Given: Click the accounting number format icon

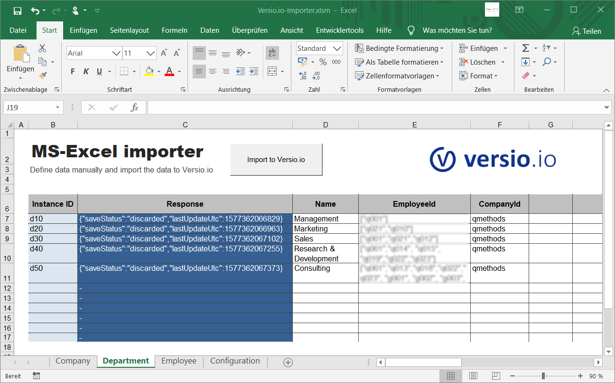Looking at the screenshot, I should [x=302, y=62].
